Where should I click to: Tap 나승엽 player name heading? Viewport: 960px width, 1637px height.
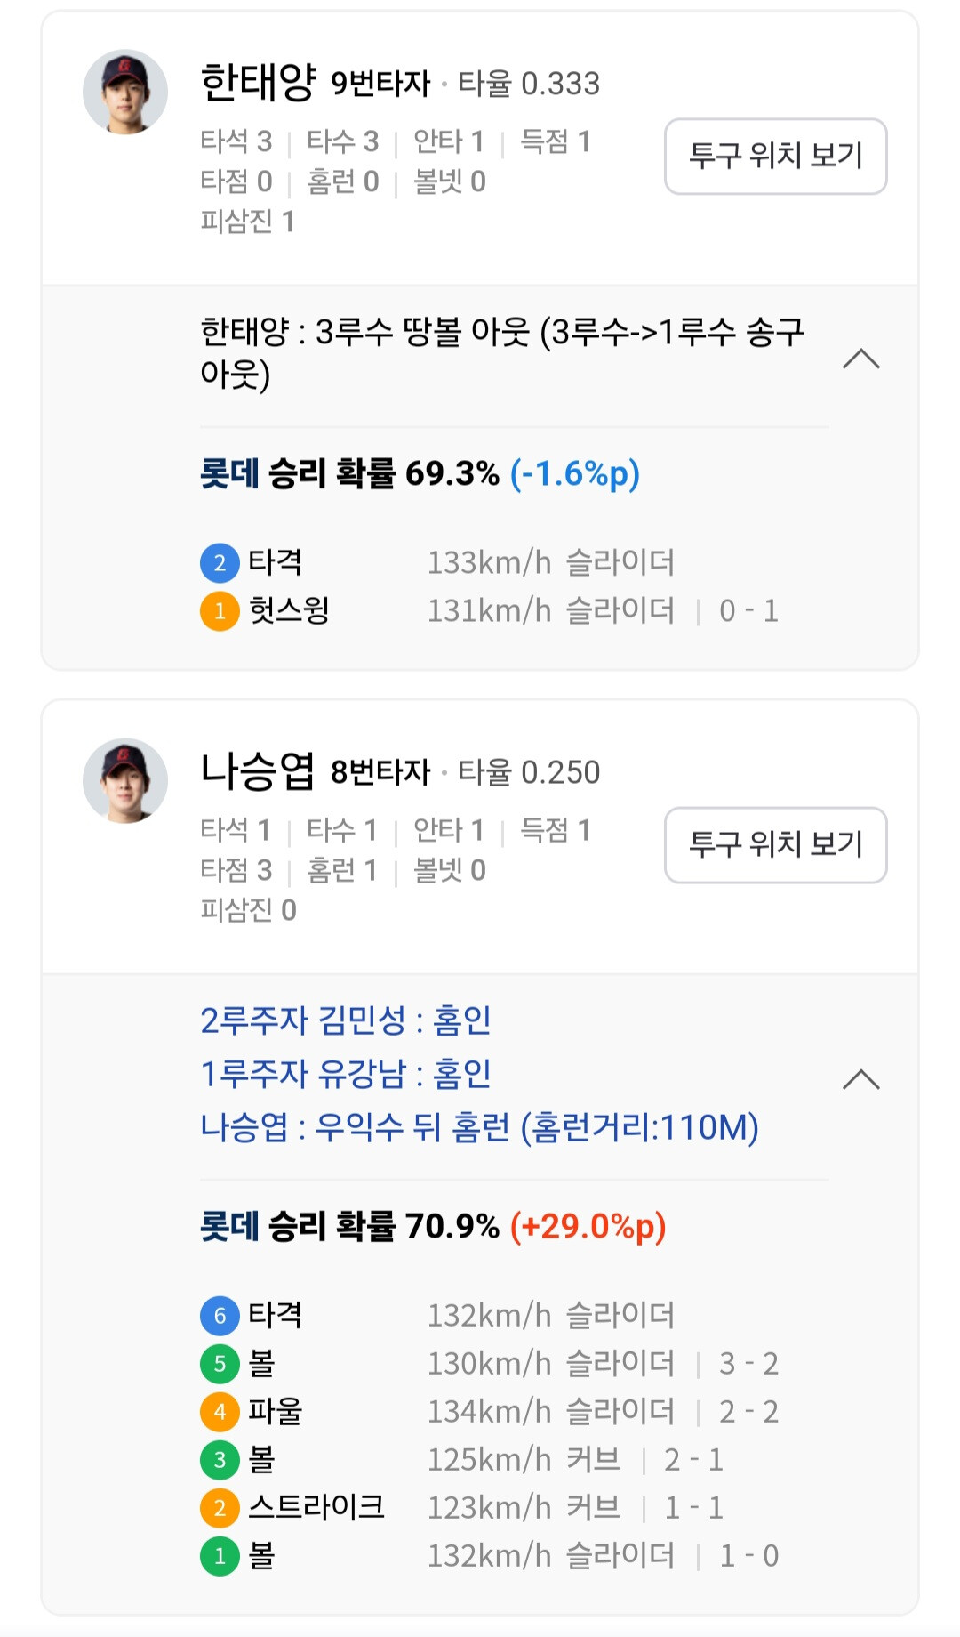coord(258,770)
